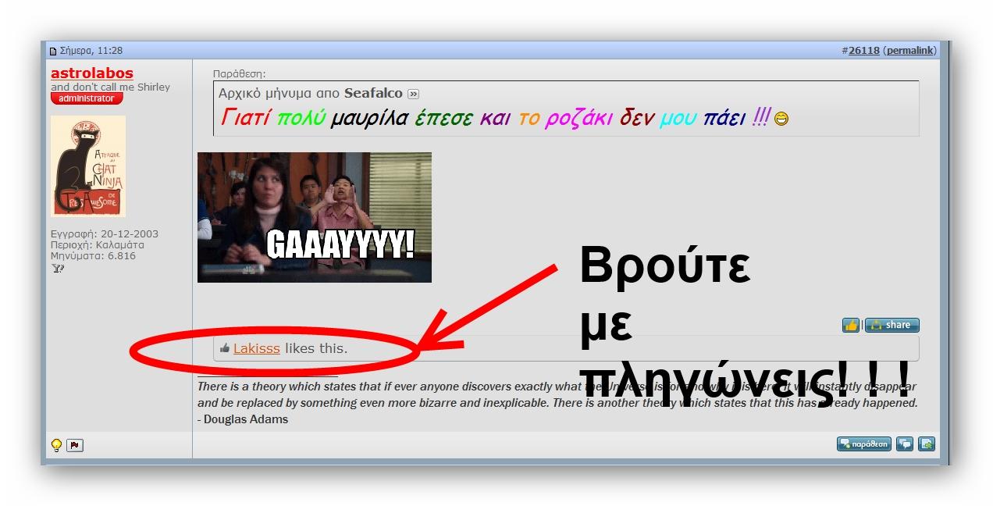Click the black word "μαυρίλα" in the quote

tap(369, 119)
